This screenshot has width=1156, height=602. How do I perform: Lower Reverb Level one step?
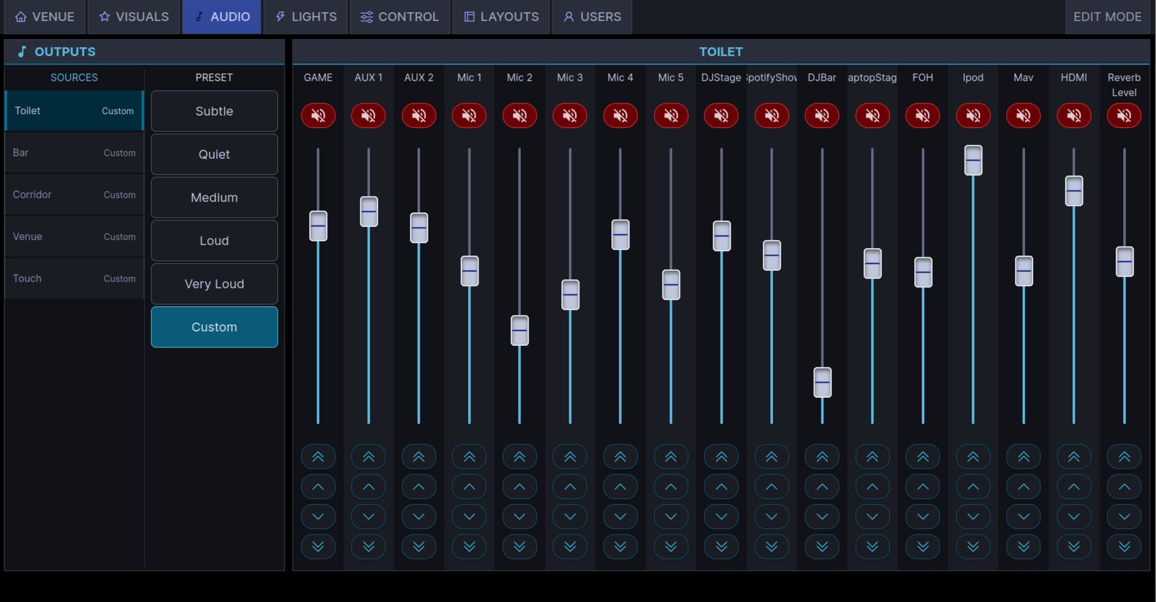pyautogui.click(x=1124, y=517)
